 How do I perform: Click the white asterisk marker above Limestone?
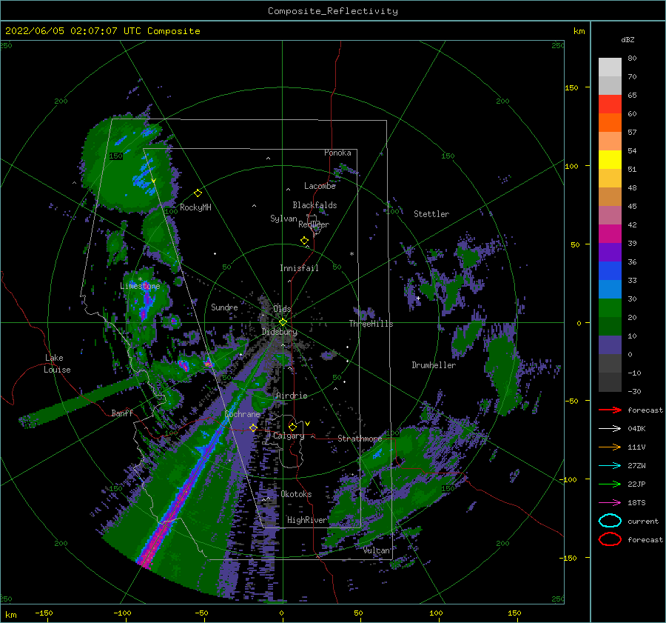tap(140, 279)
